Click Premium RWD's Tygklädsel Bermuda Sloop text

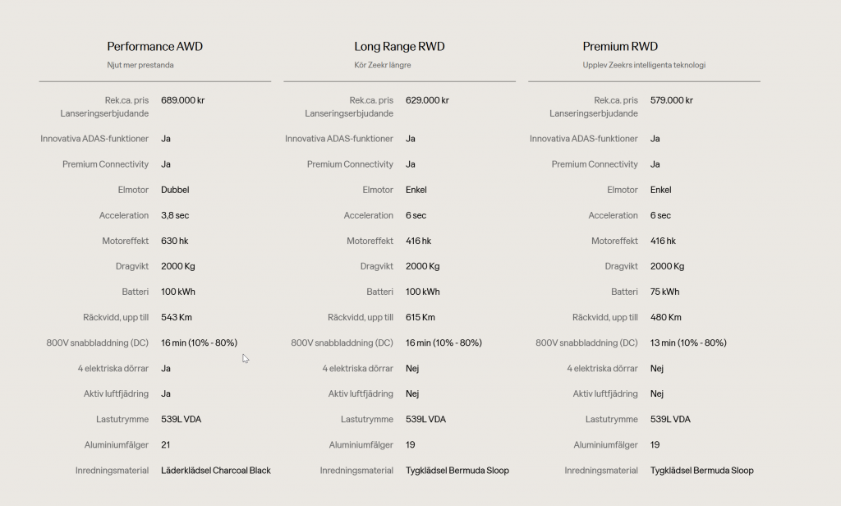pyautogui.click(x=701, y=471)
